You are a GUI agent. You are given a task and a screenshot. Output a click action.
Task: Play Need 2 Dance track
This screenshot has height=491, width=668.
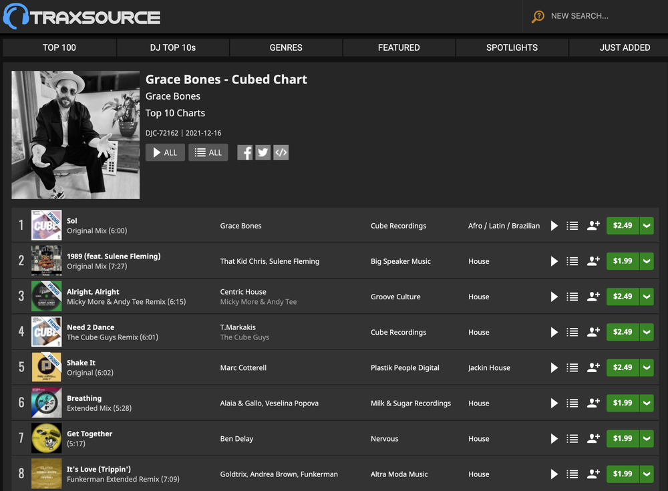554,332
